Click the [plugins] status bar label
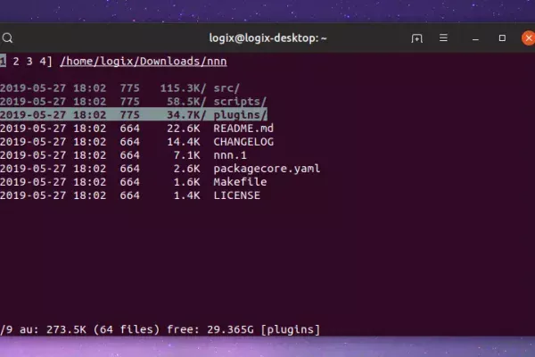The image size is (535, 357). tap(291, 329)
